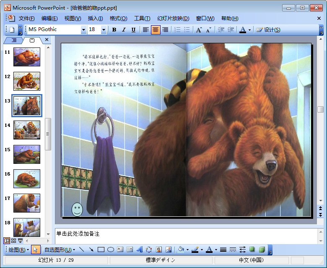Open the 文件 (File) menu
The image size is (327, 268).
[x=26, y=18]
